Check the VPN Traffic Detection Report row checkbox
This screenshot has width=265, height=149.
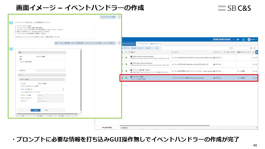pos(122,64)
